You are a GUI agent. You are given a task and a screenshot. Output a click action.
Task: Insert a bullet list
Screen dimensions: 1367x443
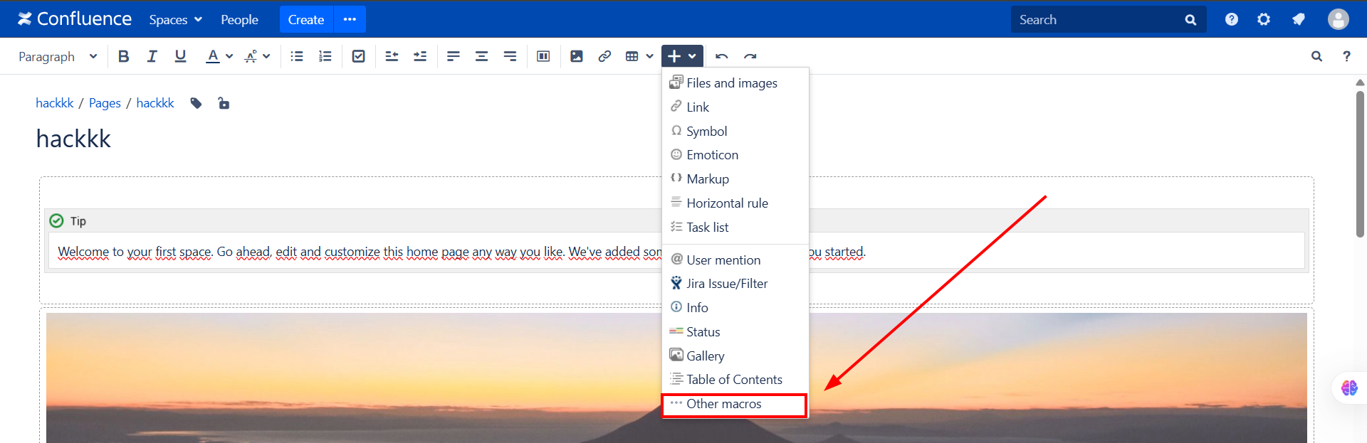[297, 56]
